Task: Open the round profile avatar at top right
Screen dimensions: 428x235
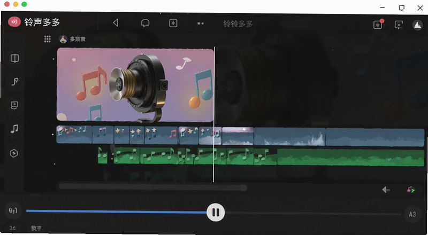Action: pyautogui.click(x=417, y=25)
